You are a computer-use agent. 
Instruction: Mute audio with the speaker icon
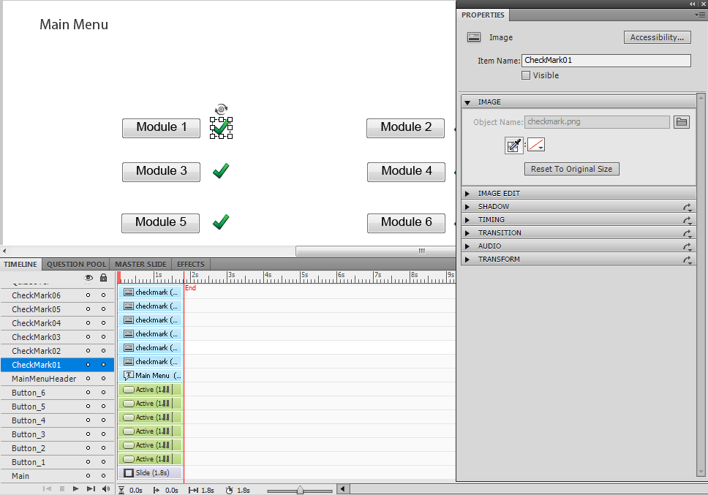106,490
